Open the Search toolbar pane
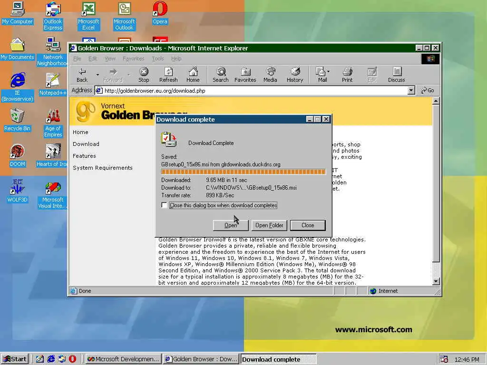The height and width of the screenshot is (365, 487). pyautogui.click(x=221, y=75)
